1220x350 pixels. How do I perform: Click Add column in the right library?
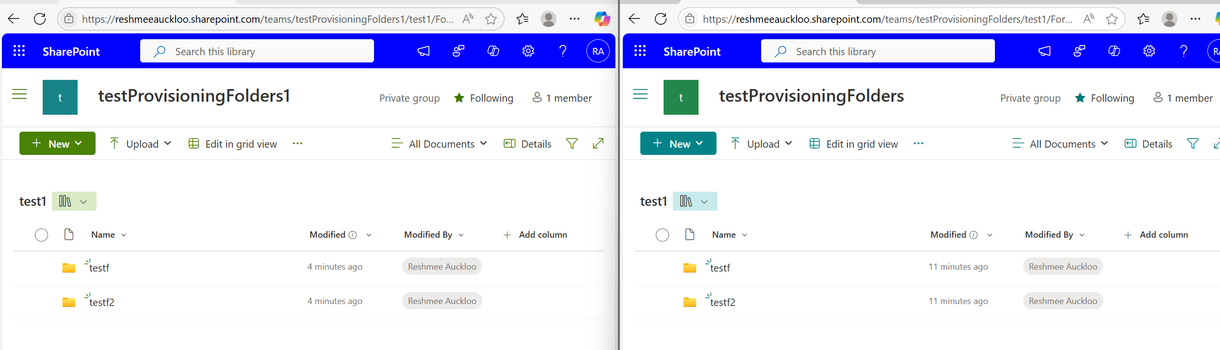tap(1156, 235)
